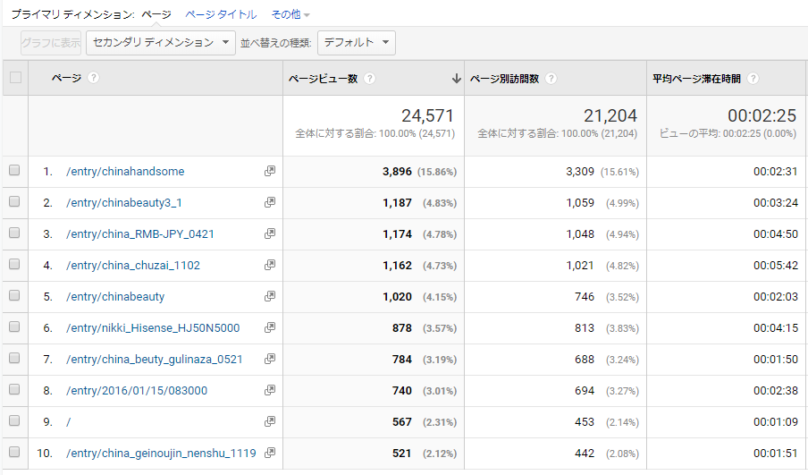Image resolution: width=808 pixels, height=475 pixels.
Task: Open the /entry/chinahandsome page link
Action: (x=125, y=171)
